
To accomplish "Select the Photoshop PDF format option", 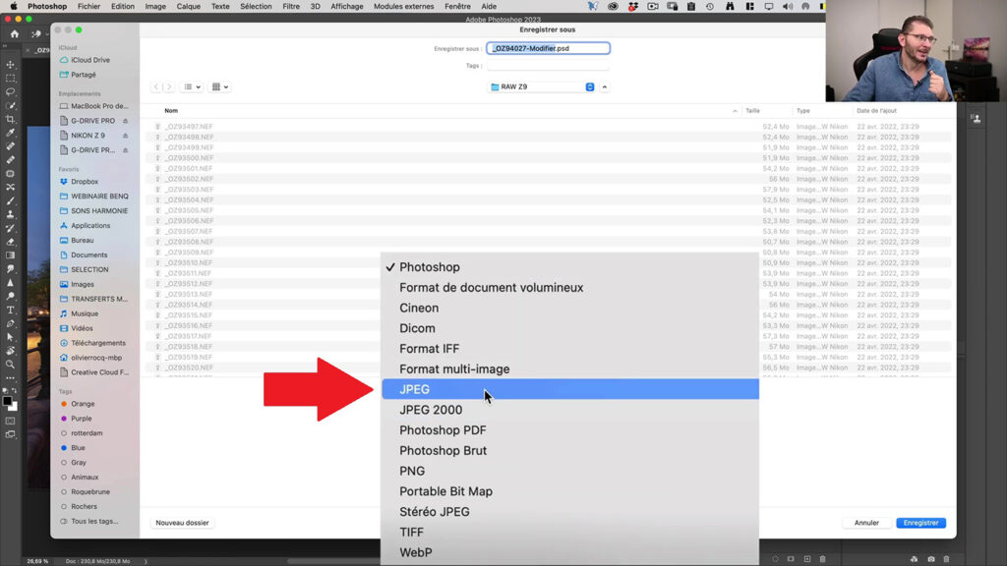I will click(x=442, y=429).
